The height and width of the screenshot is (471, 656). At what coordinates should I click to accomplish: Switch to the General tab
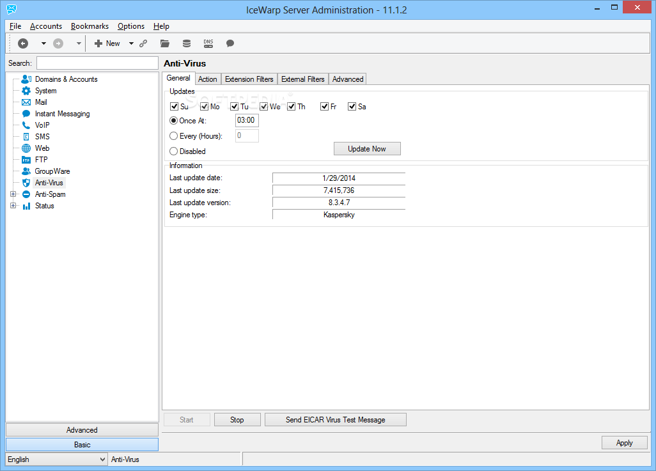click(x=178, y=78)
